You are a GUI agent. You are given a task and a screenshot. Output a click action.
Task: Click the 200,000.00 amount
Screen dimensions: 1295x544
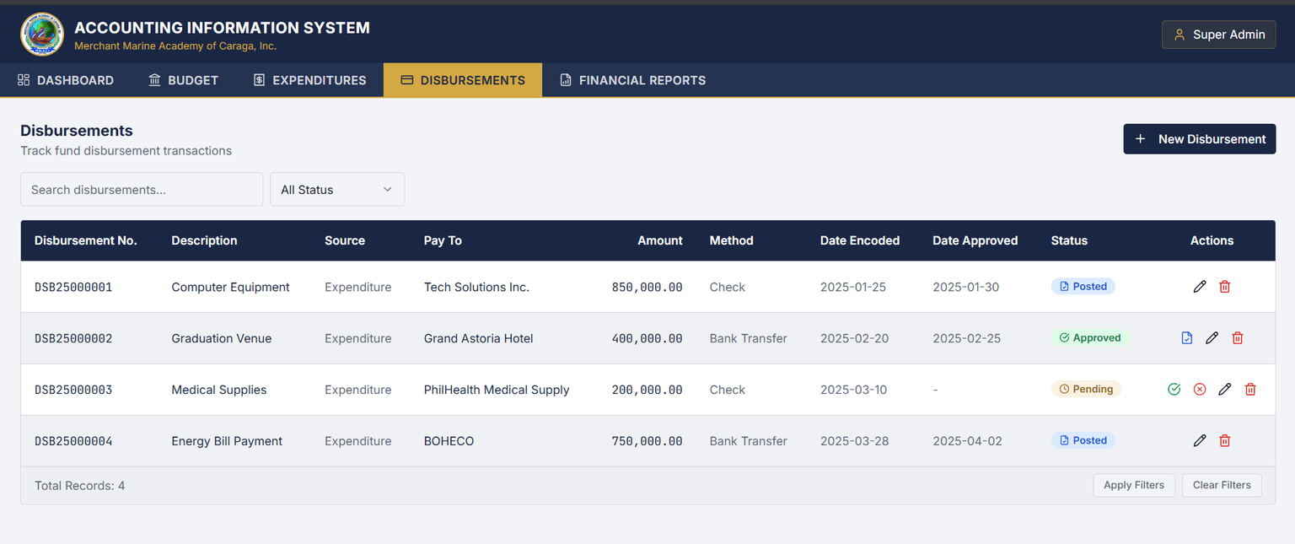click(647, 390)
